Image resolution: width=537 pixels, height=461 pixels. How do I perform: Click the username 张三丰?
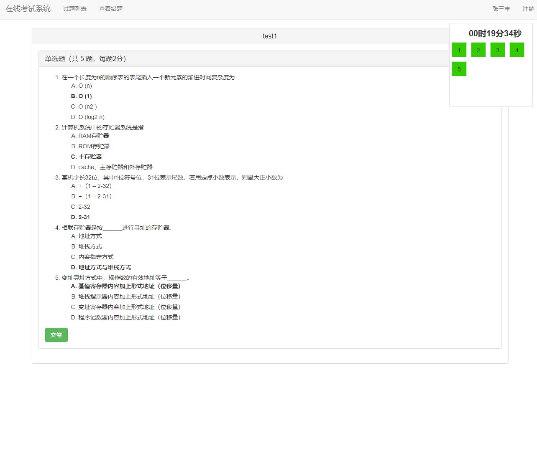(501, 8)
